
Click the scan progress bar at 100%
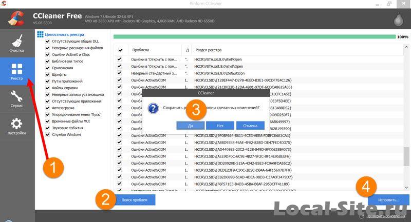[254, 37]
